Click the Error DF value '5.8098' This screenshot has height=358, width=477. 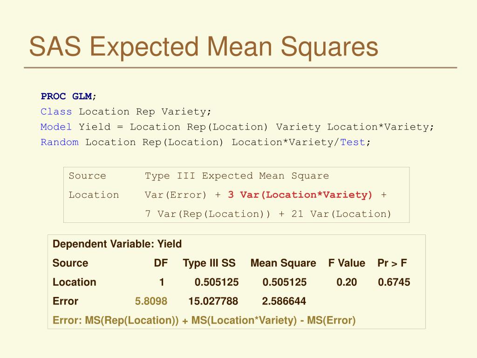point(151,302)
